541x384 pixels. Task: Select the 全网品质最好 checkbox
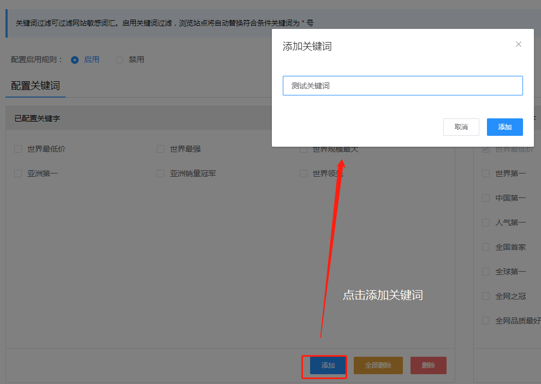point(486,321)
